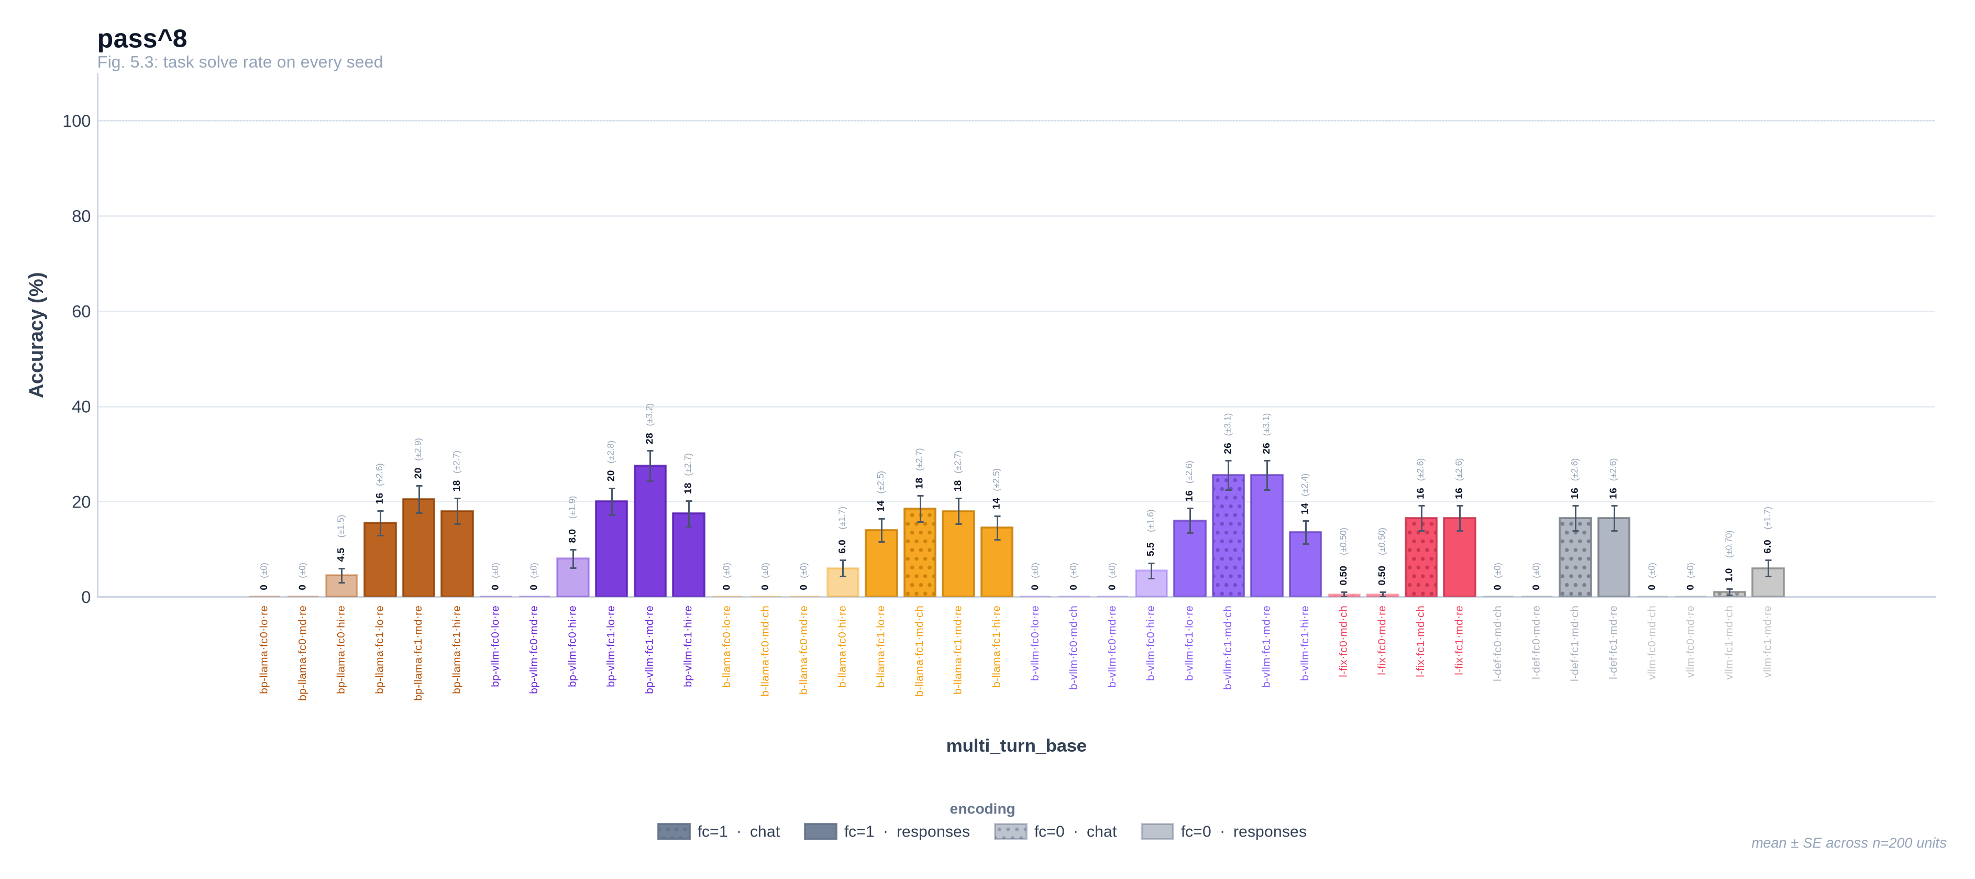Click the fc=1 · responses legend swatch
The width and height of the screenshot is (1975, 879).
(x=820, y=831)
